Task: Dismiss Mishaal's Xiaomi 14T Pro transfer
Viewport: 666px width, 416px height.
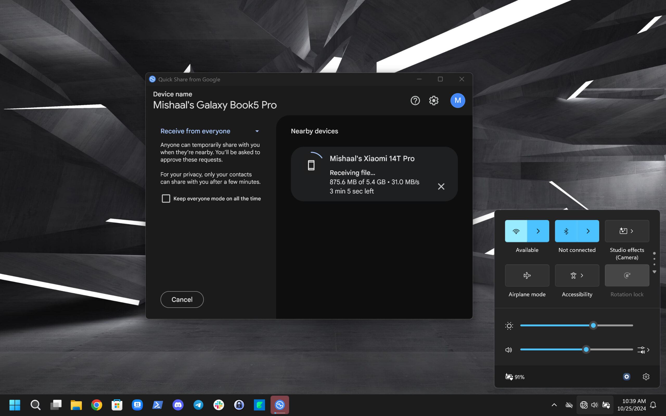Action: click(440, 186)
